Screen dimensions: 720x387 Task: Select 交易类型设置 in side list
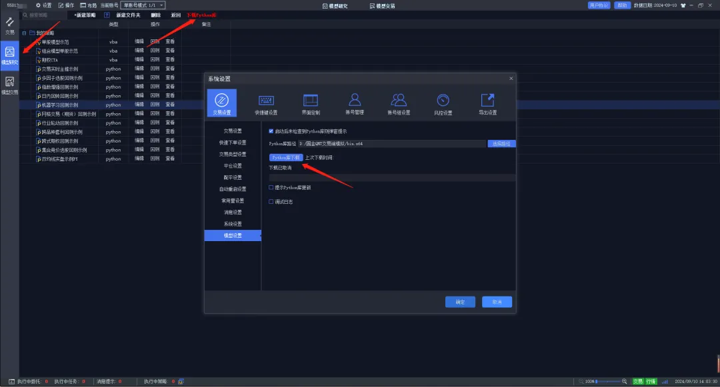(x=233, y=154)
